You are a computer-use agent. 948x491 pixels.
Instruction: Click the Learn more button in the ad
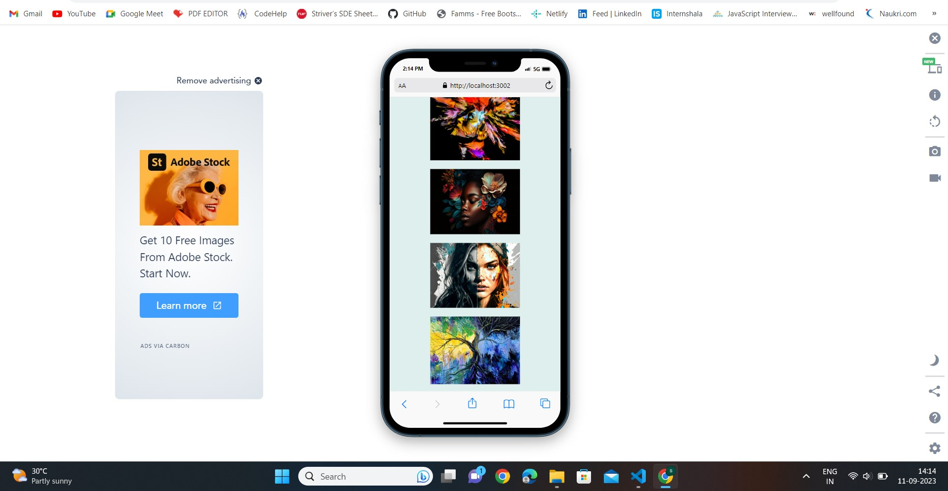pos(189,305)
